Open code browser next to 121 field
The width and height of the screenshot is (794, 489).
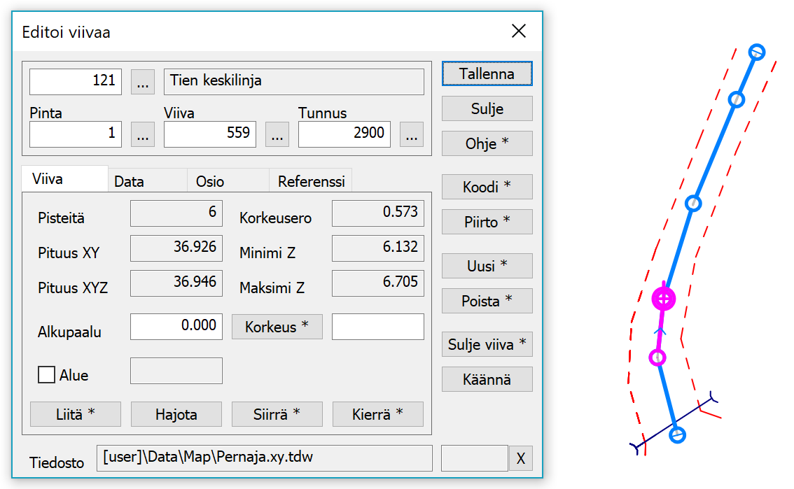[143, 82]
